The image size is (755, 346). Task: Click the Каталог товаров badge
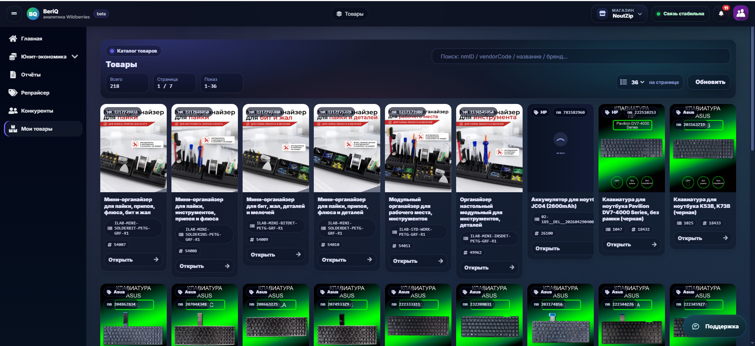[x=134, y=51]
